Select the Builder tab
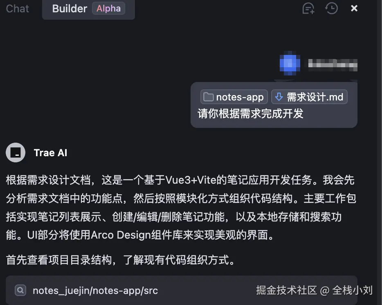382x305 pixels. (x=70, y=9)
